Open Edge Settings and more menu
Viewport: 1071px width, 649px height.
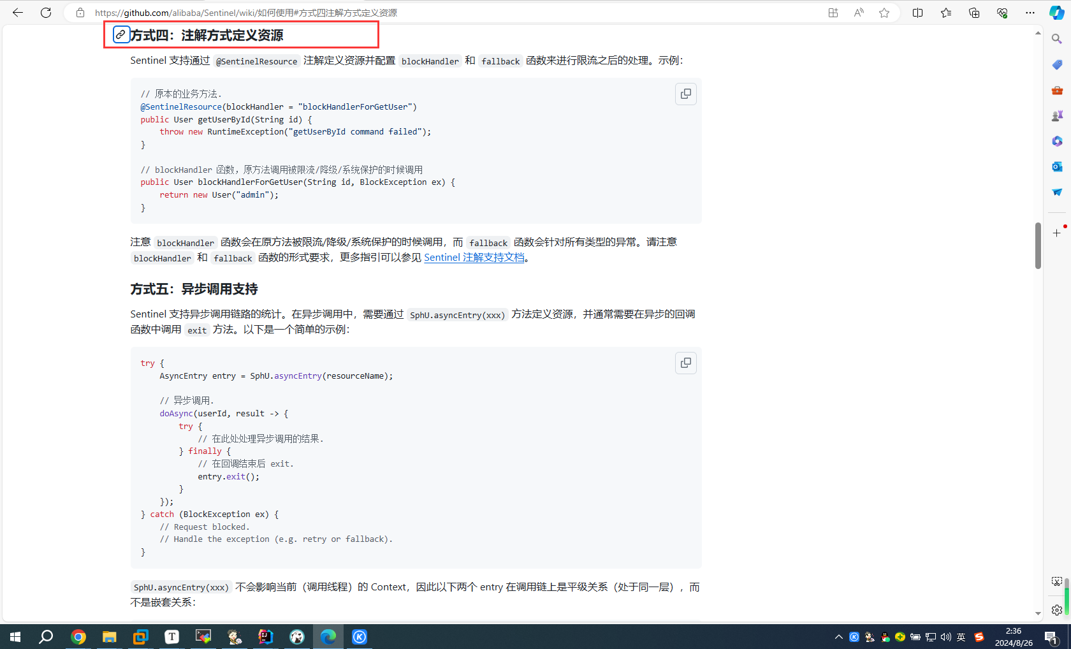1030,13
